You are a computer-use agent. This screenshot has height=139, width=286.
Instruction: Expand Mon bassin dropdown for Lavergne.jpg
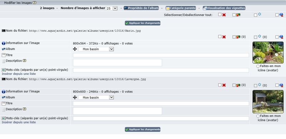[96, 98]
